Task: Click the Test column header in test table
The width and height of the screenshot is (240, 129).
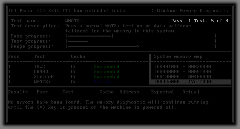Action: (39, 56)
